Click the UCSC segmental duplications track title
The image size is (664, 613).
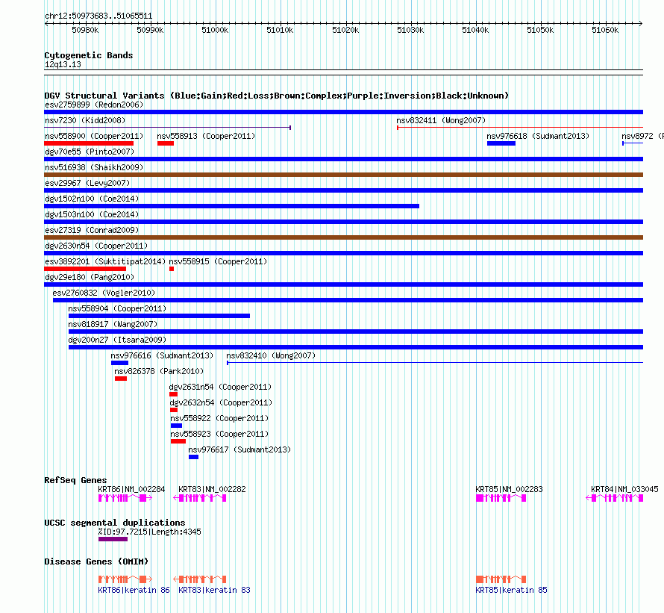point(115,523)
